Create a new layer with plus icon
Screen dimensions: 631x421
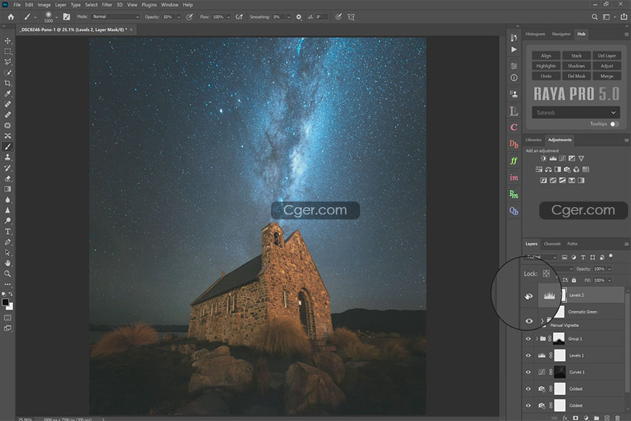point(607,418)
